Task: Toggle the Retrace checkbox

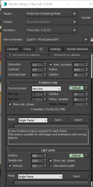Action: 10,166
